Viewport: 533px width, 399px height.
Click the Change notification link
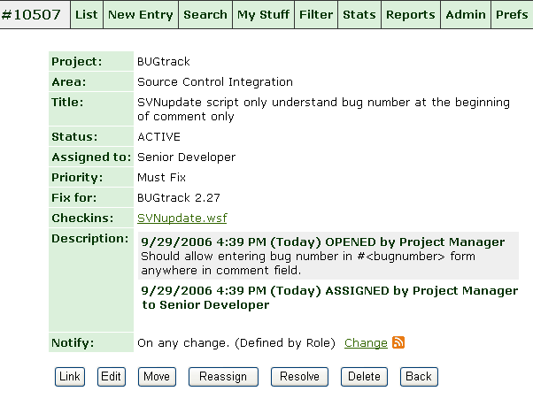coord(366,342)
